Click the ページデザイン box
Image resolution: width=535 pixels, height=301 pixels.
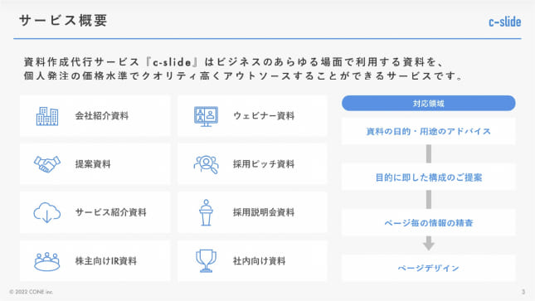429,268
